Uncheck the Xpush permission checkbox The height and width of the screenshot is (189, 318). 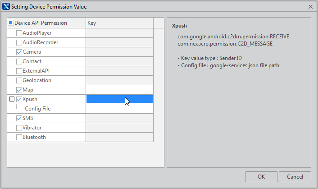click(x=19, y=99)
